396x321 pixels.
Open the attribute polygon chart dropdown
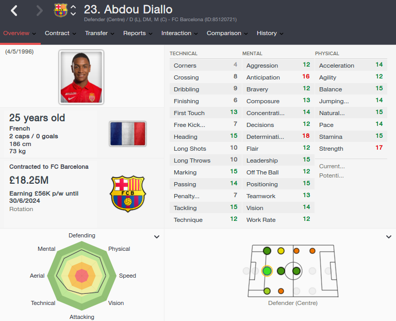pyautogui.click(x=157, y=237)
